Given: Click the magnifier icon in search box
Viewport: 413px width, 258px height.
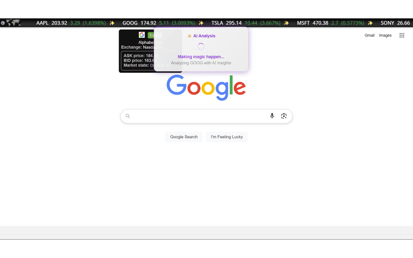Looking at the screenshot, I should (x=128, y=116).
